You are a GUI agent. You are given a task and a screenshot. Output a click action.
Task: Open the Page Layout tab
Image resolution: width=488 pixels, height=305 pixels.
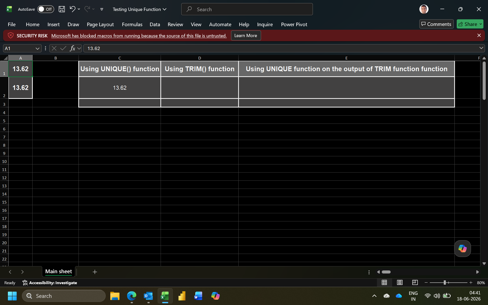(100, 24)
